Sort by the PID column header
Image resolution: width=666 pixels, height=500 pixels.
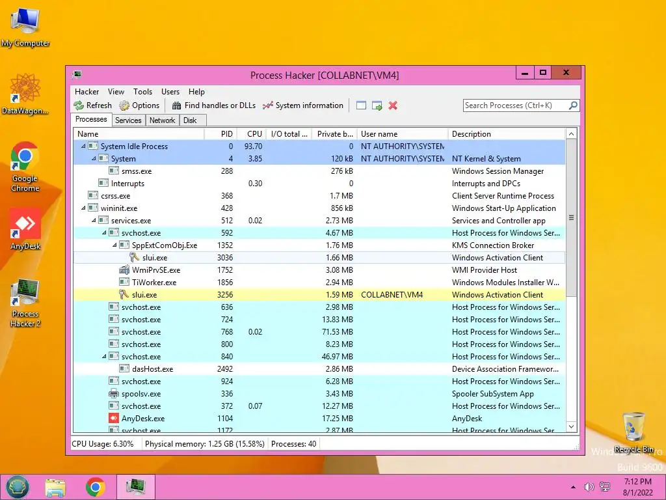[x=221, y=134]
